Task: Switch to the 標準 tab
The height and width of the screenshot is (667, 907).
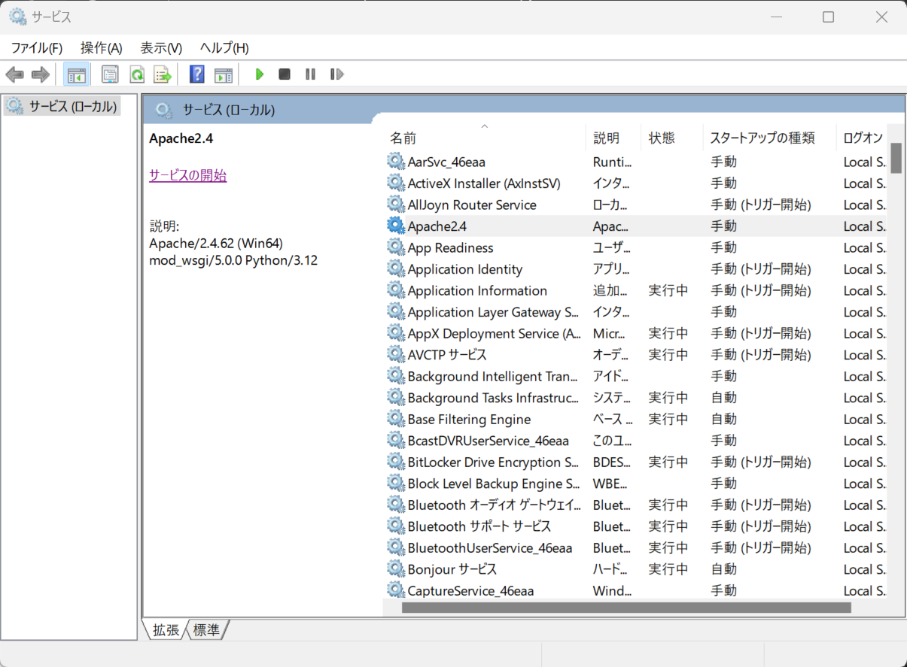Action: pos(207,630)
